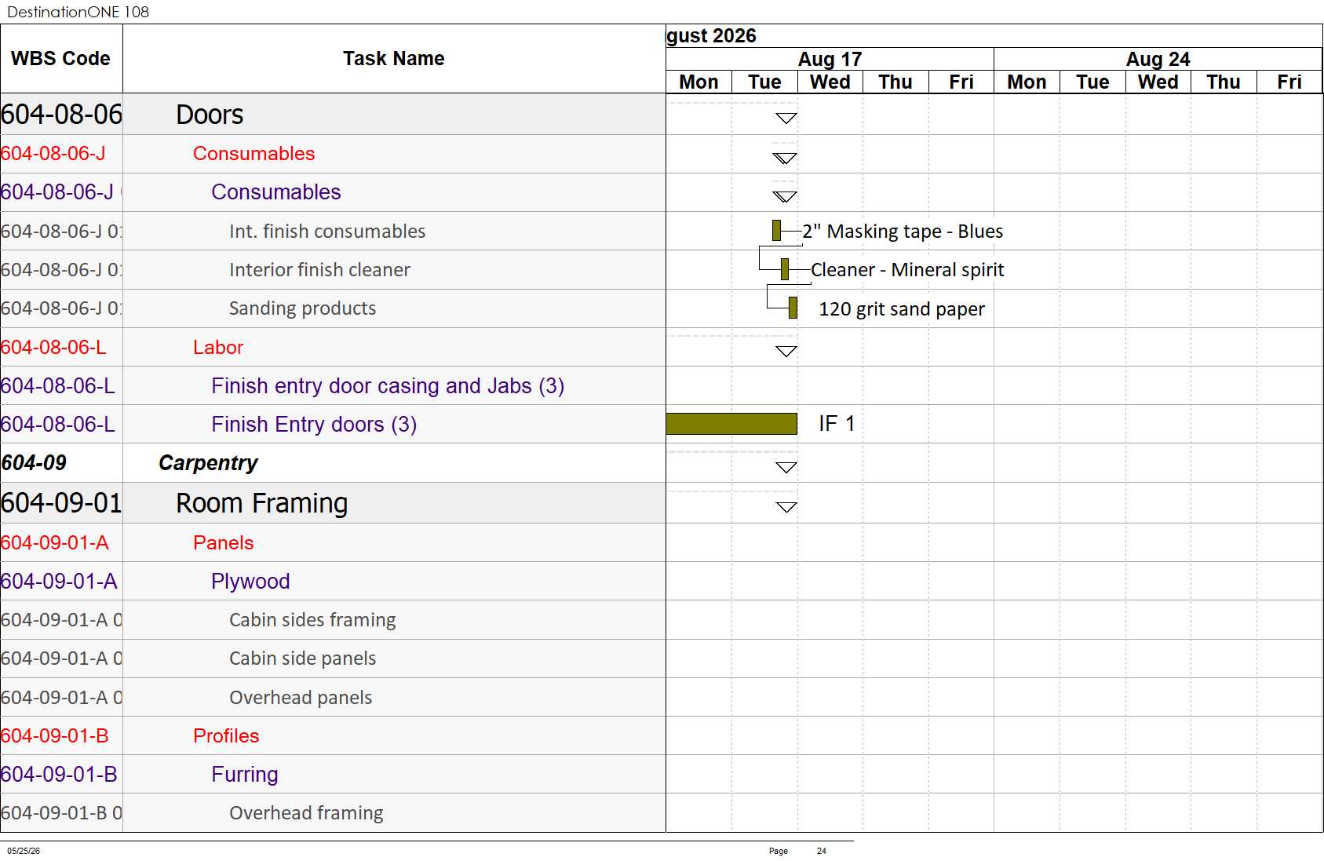This screenshot has width=1324, height=861.
Task: Click the Finish Entry doors olive bar
Action: pos(731,424)
